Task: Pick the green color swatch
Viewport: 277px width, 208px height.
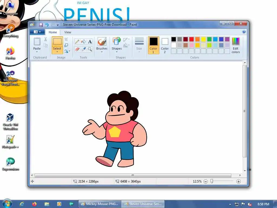Action: [209, 39]
